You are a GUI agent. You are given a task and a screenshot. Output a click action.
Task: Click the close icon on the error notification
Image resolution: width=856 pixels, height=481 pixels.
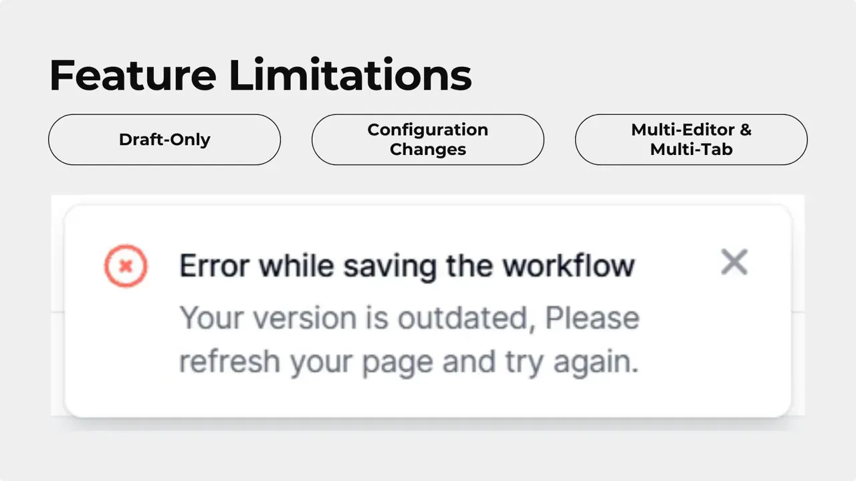pyautogui.click(x=734, y=262)
